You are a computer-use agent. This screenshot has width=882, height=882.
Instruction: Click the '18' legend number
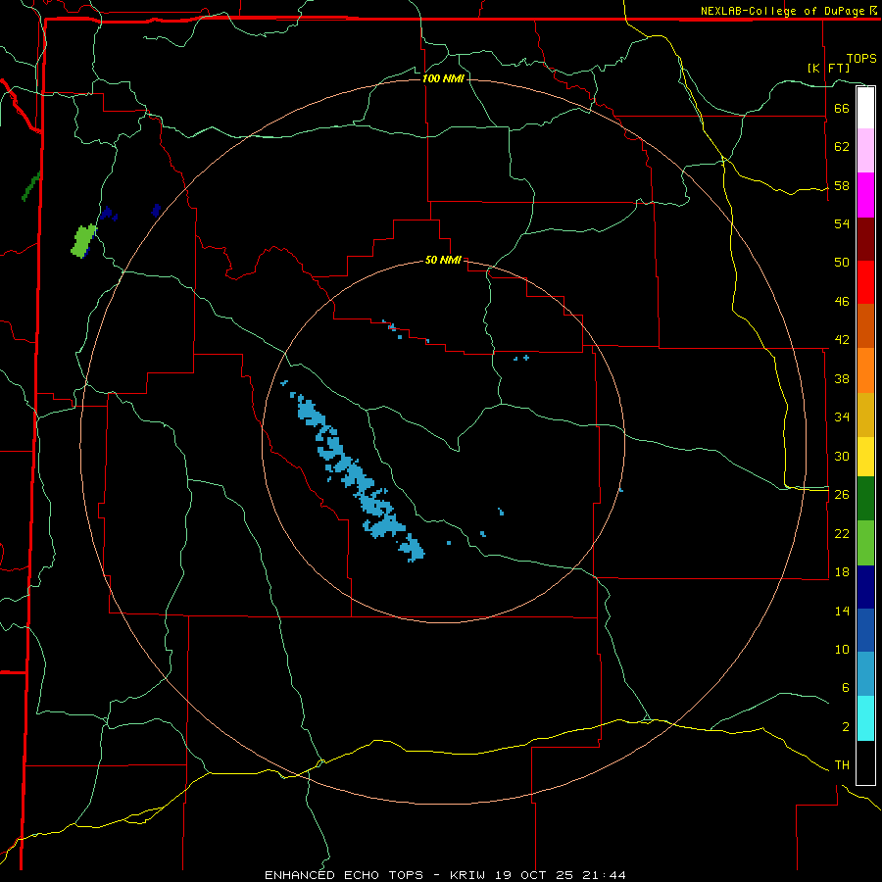(x=842, y=572)
